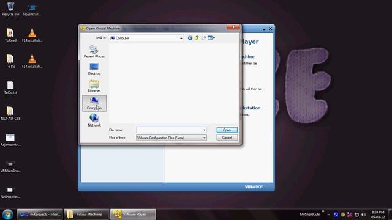This screenshot has width=392, height=220.
Task: Open the Windows Start menu
Action: point(8,215)
